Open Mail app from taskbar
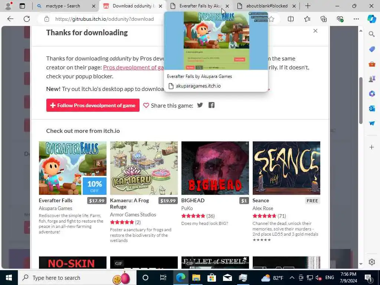This screenshot has width=380, height=285. 227,278
